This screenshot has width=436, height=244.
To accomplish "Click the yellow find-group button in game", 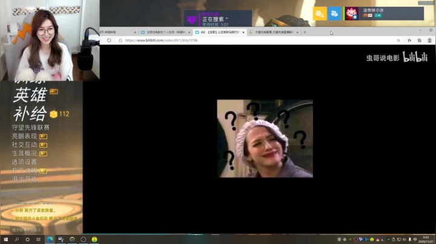I will point(320,13).
